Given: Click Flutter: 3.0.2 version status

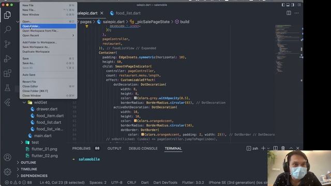Looking at the screenshot, I should pyautogui.click(x=193, y=182).
